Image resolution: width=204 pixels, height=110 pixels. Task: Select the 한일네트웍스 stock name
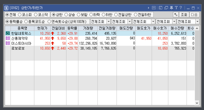coord(21,33)
